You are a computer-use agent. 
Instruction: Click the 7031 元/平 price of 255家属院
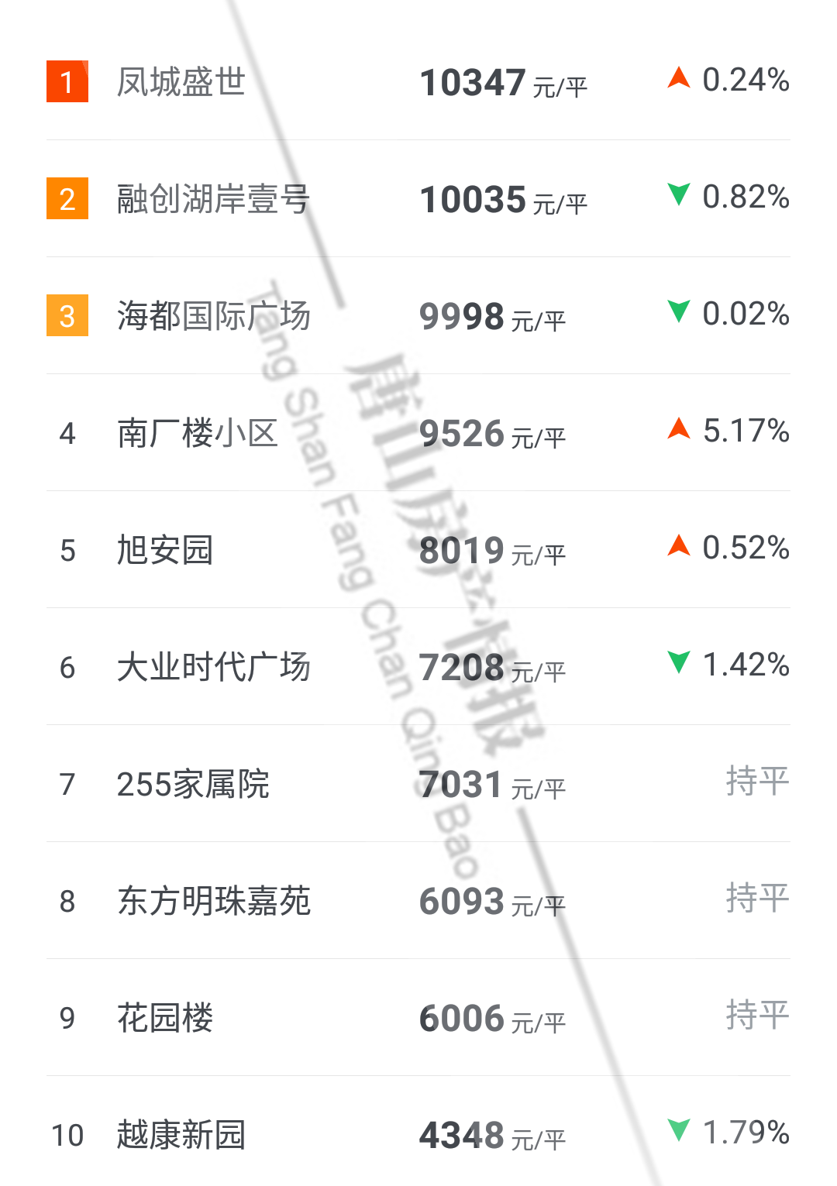[x=492, y=785]
